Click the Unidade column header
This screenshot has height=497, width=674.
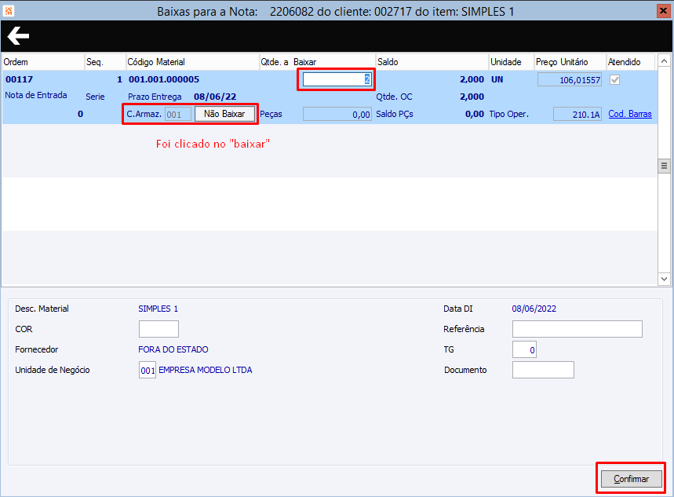pyautogui.click(x=511, y=62)
